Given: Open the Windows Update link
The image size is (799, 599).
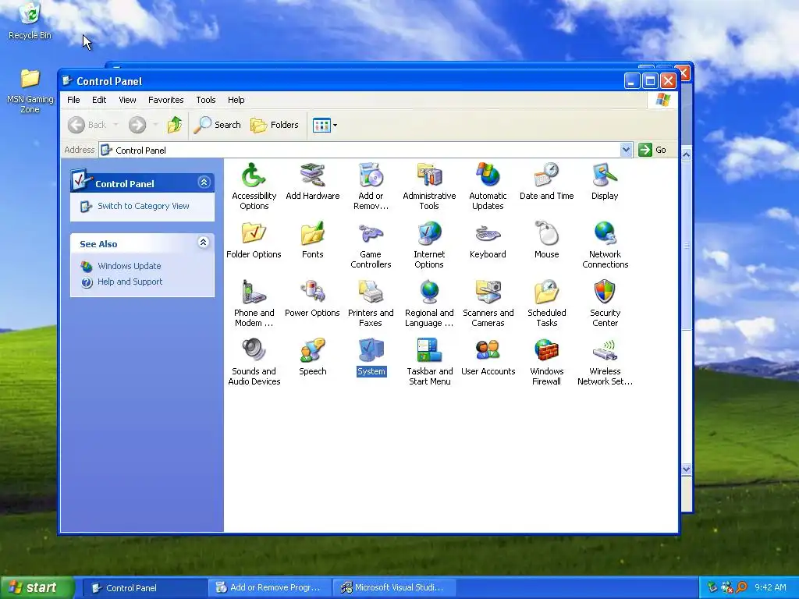Looking at the screenshot, I should click(129, 266).
